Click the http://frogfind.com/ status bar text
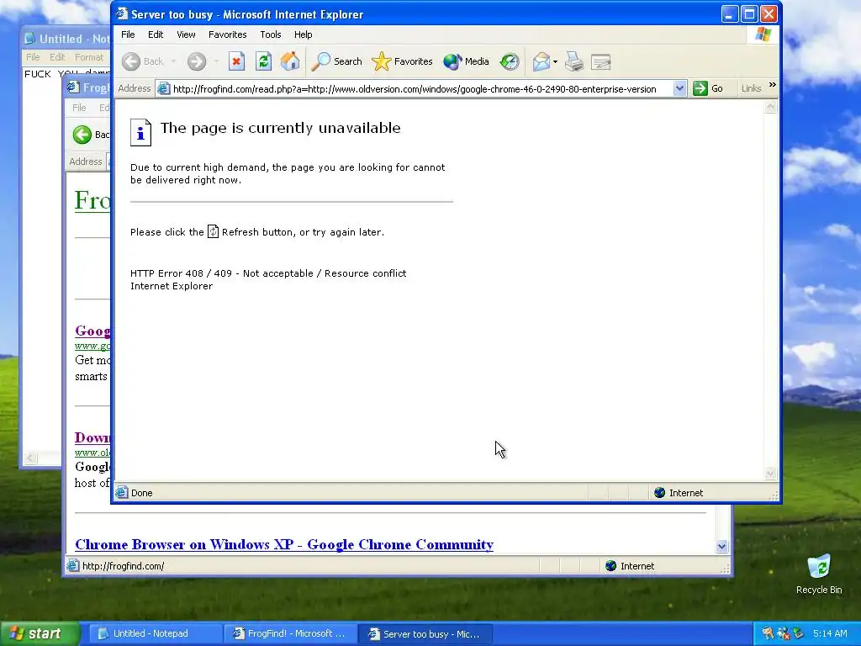The width and height of the screenshot is (861, 646). pyautogui.click(x=123, y=566)
